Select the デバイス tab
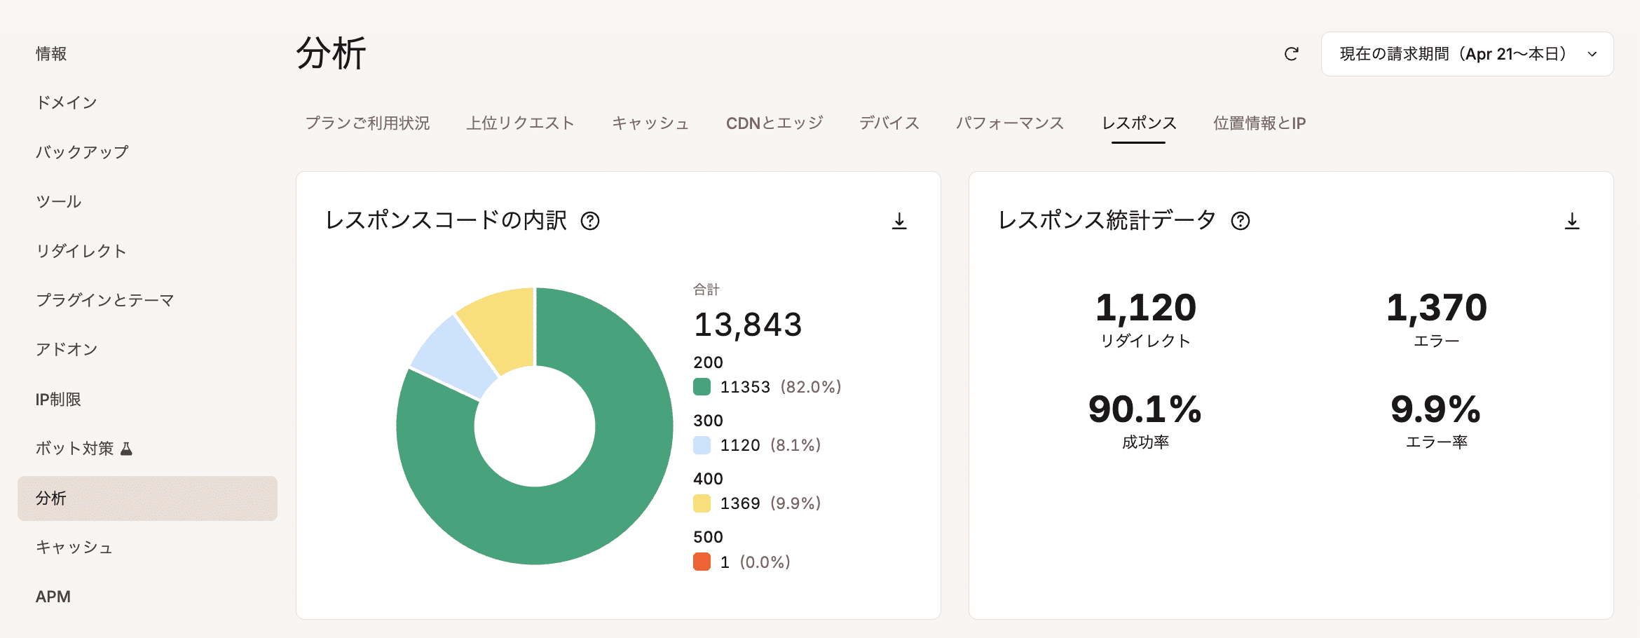 point(889,123)
